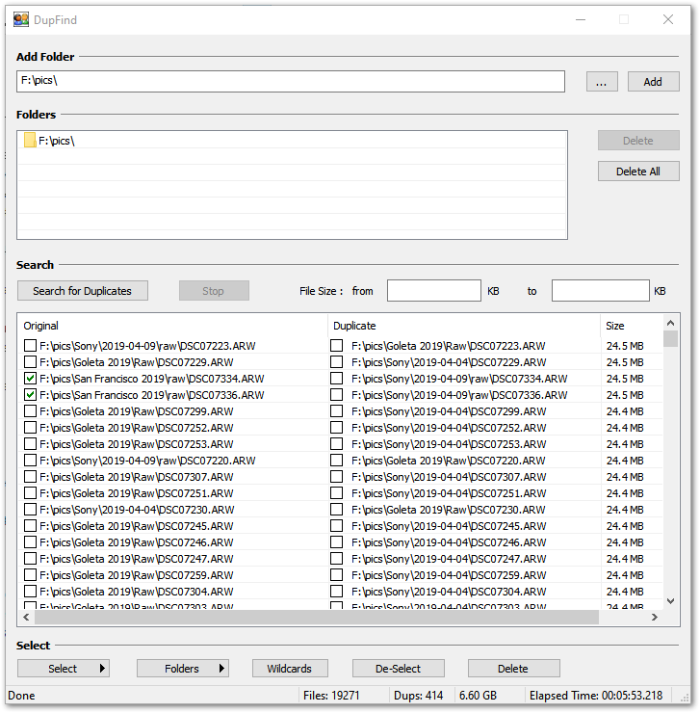The height and width of the screenshot is (713, 700).
Task: Click the Delete All folders button
Action: [638, 172]
